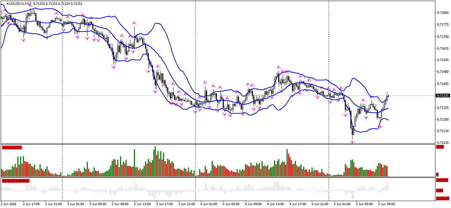The height and width of the screenshot is (208, 451).
Task: Click the 4 Jun 09:00 time label
Action: [x=253, y=204]
